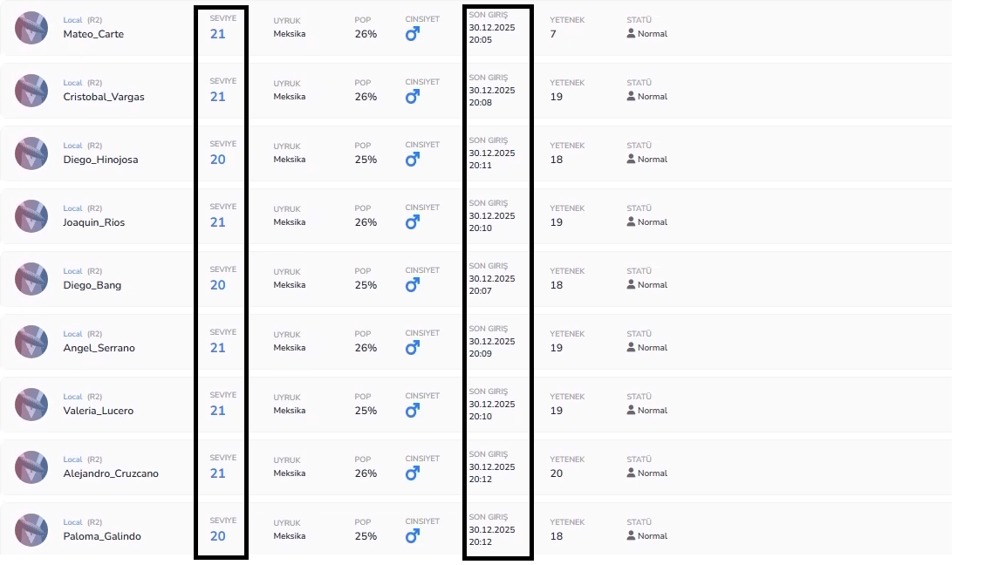Screen dimensions: 1005x565
Task: Open Cristobal_Vargas avatar image
Action: (31, 91)
